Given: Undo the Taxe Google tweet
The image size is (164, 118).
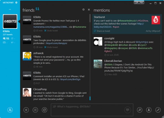Looking at the screenshot, I should point(51,47).
